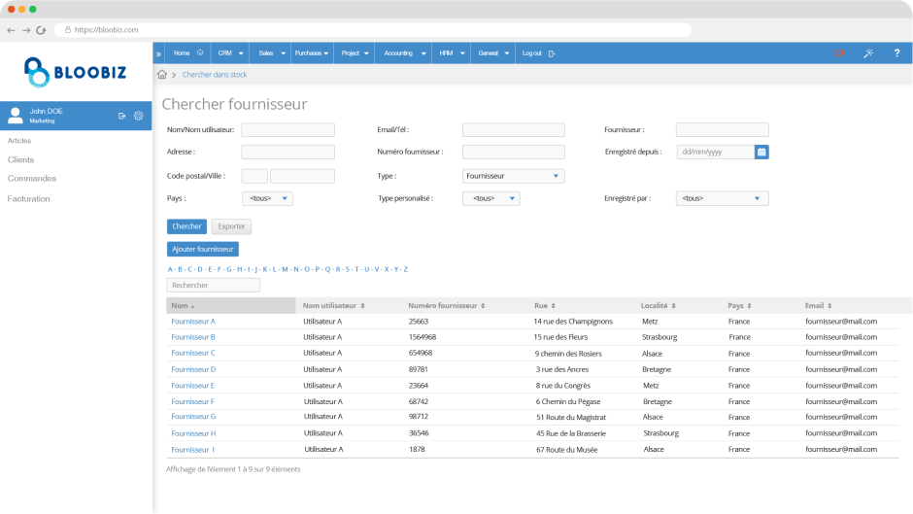The width and height of the screenshot is (913, 514).
Task: Sort table by Localité column
Action: pyautogui.click(x=658, y=305)
